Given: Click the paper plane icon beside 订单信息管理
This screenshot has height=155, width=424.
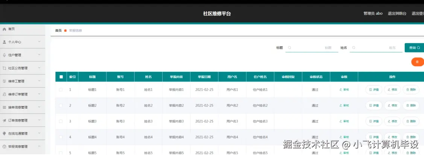Looking at the screenshot, I should [4, 120].
